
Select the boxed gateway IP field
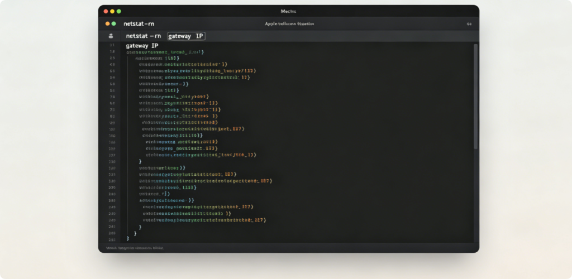point(187,36)
